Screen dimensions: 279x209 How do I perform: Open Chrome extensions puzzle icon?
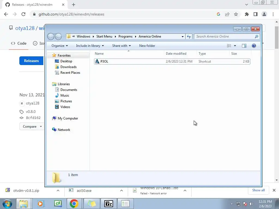click(x=247, y=14)
